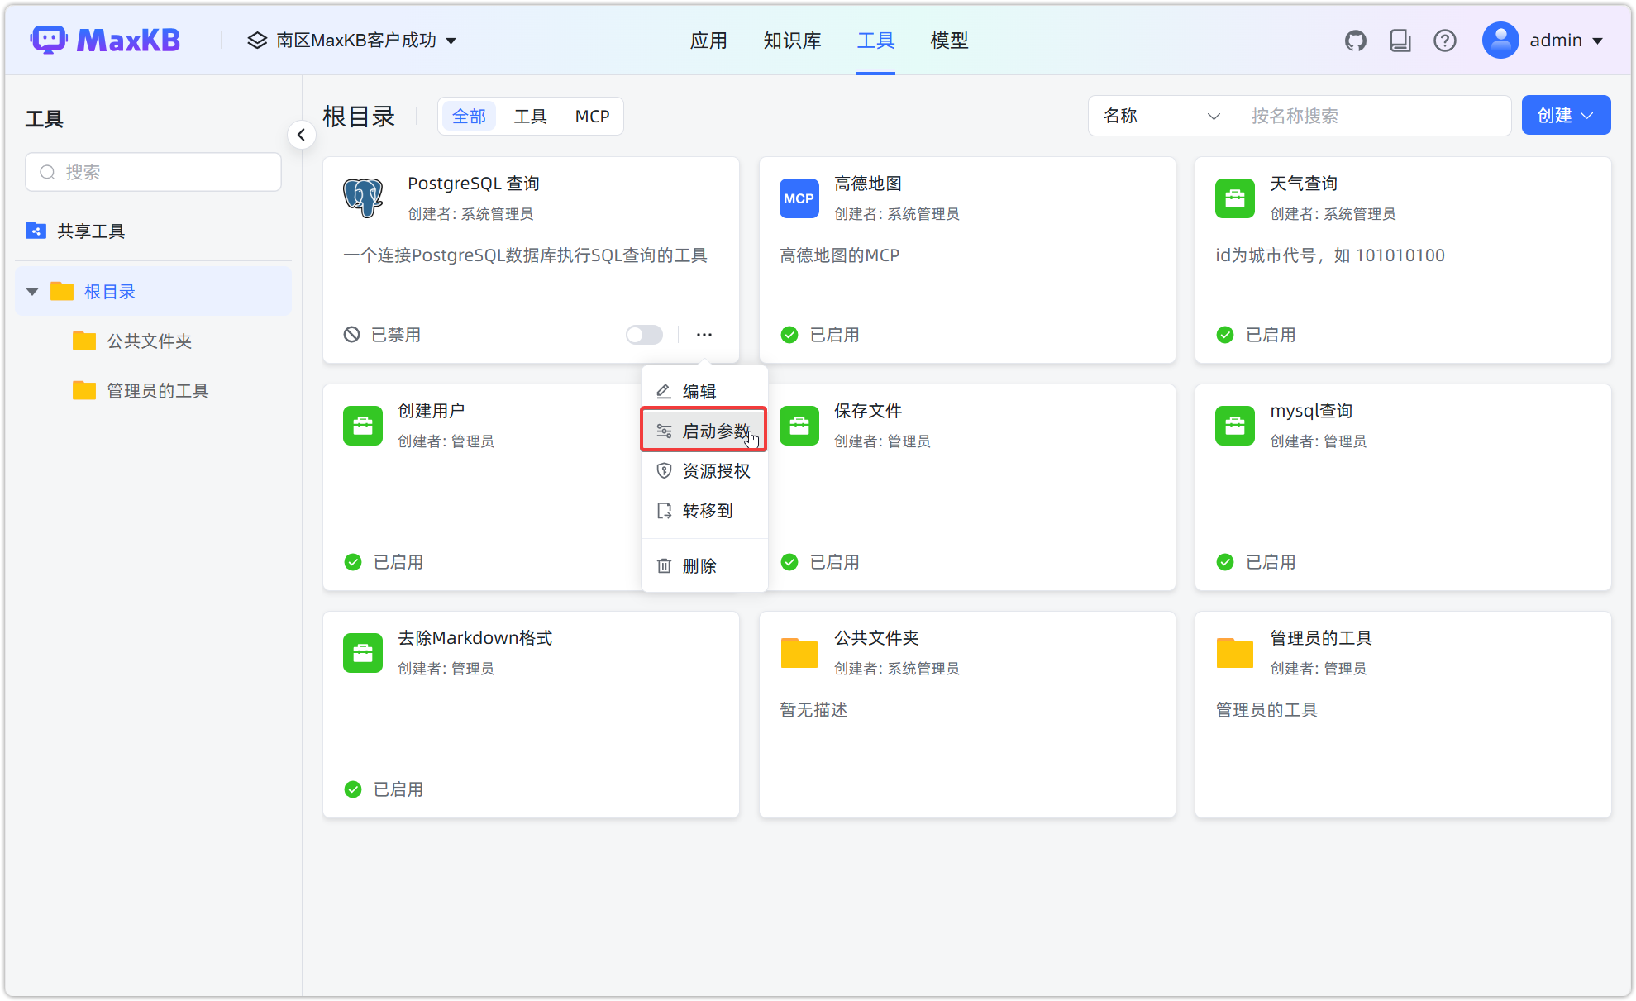Click the MaxKB logo icon
The image size is (1636, 1001).
[x=49, y=39]
